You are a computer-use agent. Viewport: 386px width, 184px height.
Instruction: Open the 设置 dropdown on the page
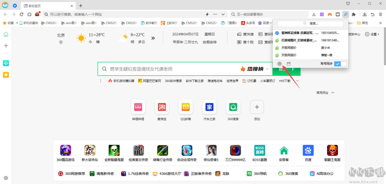372,34
